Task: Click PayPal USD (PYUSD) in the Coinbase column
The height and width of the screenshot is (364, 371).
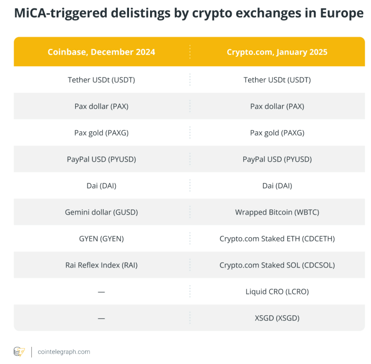Action: [x=101, y=159]
